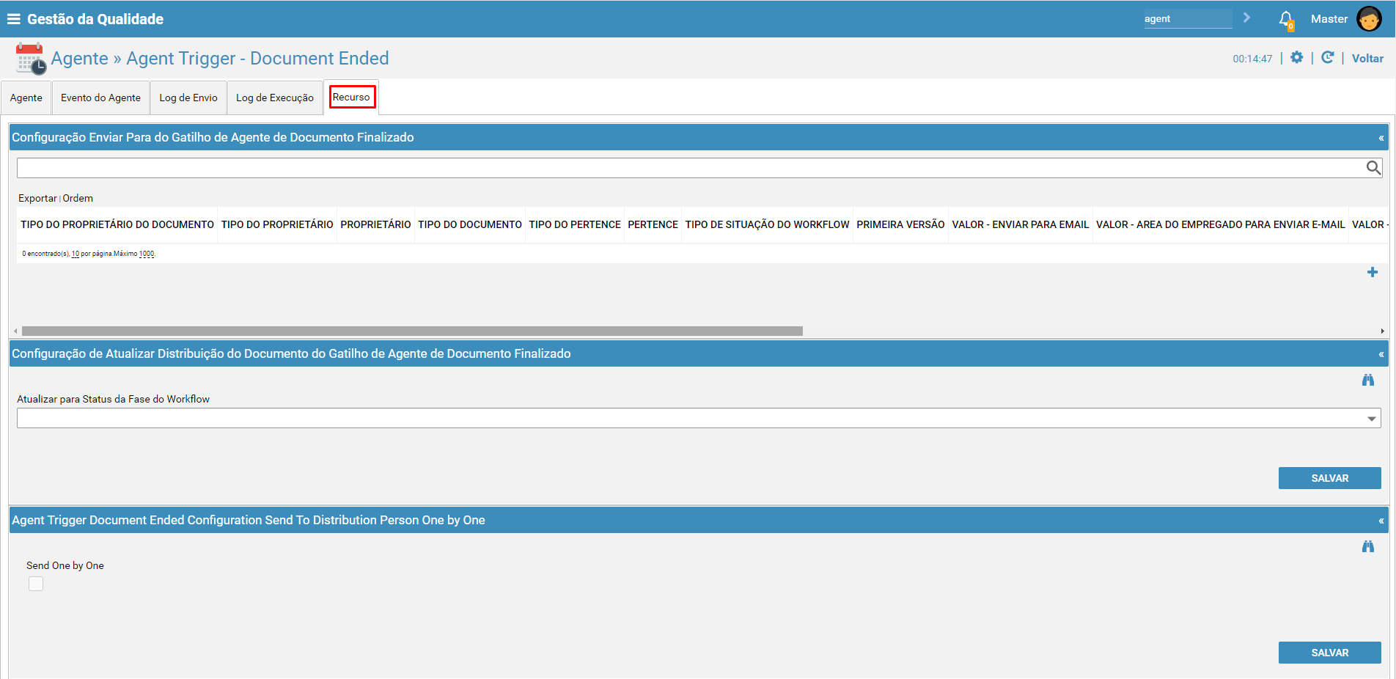Screen dimensions: 1396x679
Task: Open the Log de Envio tab
Action: (188, 98)
